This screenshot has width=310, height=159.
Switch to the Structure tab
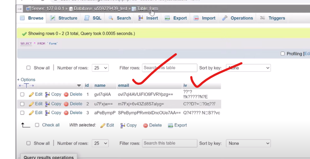[64, 18]
